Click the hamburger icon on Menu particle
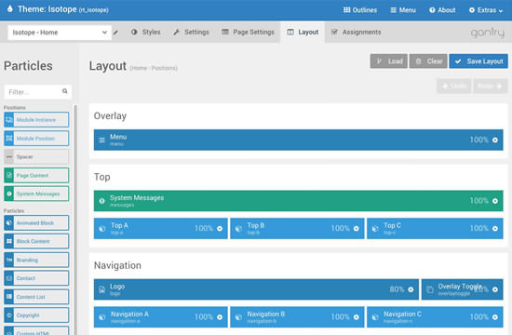512x335 pixels. coord(101,141)
